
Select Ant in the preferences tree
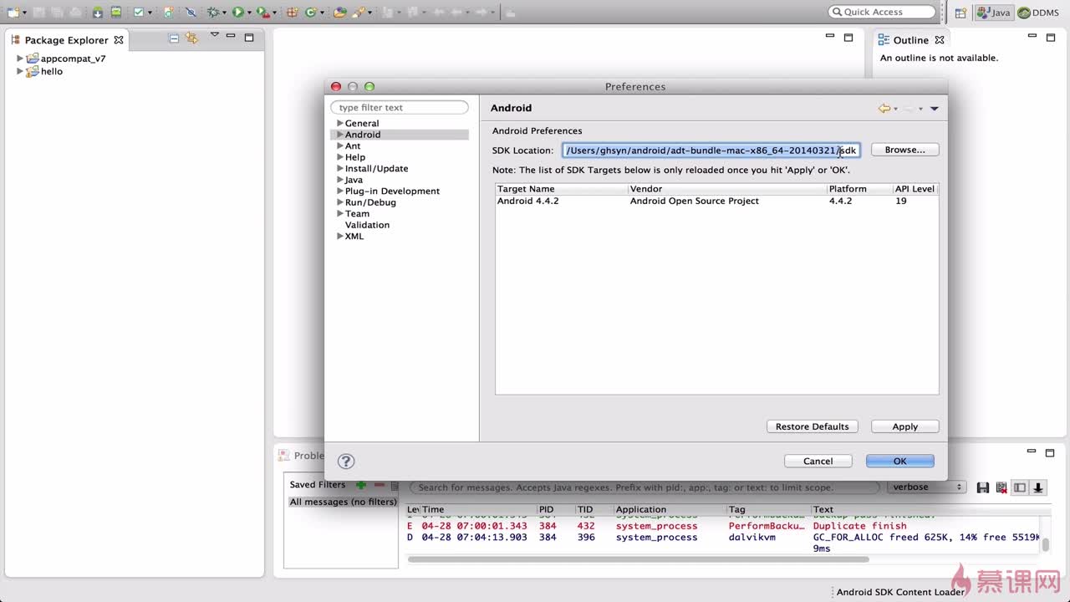(x=353, y=145)
